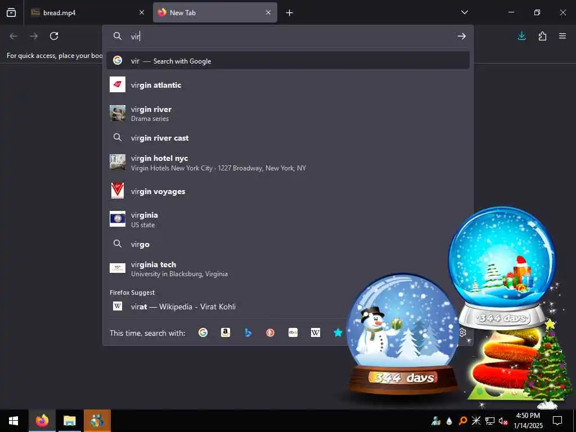
Task: Search this time with eBay icon
Action: click(x=292, y=332)
